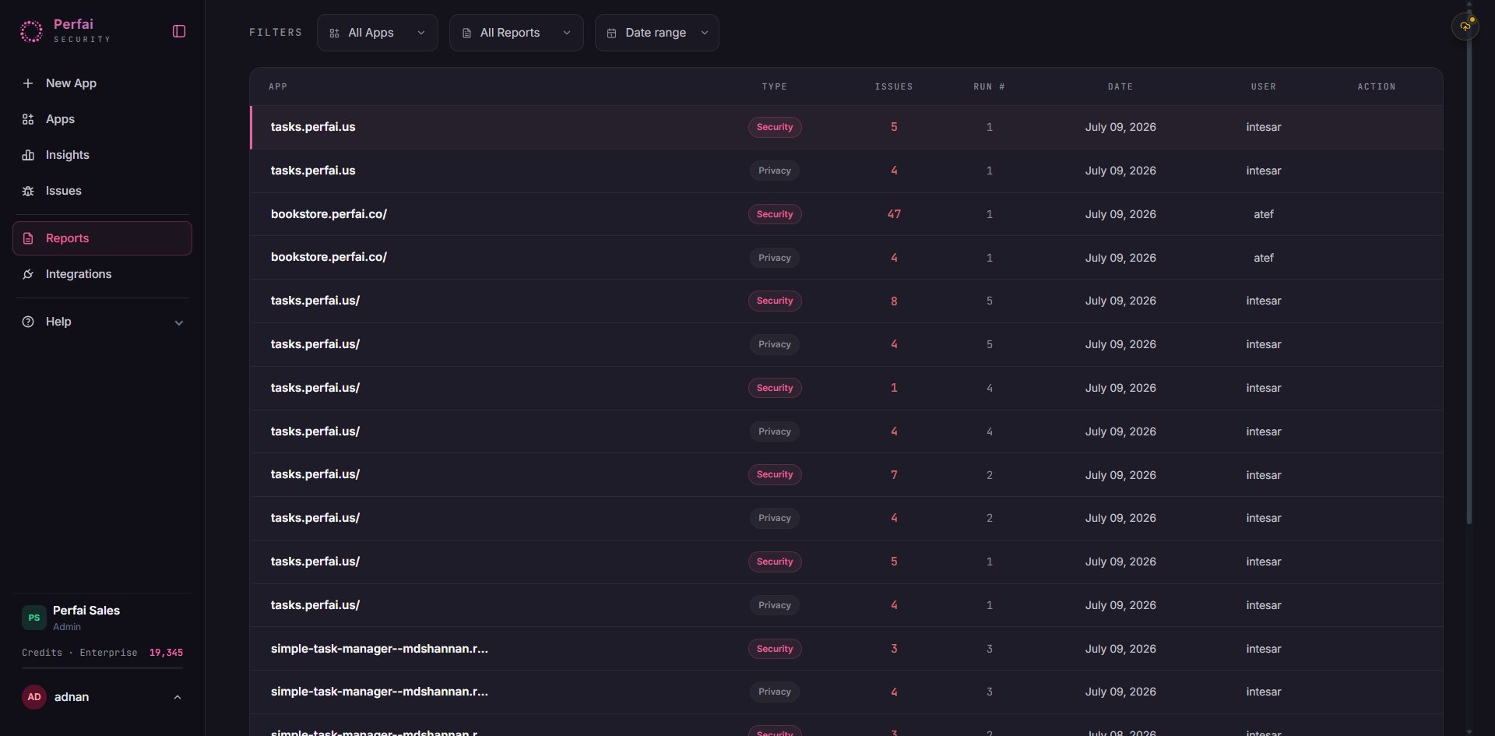Click the adnan username label
Image resolution: width=1495 pixels, height=736 pixels.
[72, 697]
